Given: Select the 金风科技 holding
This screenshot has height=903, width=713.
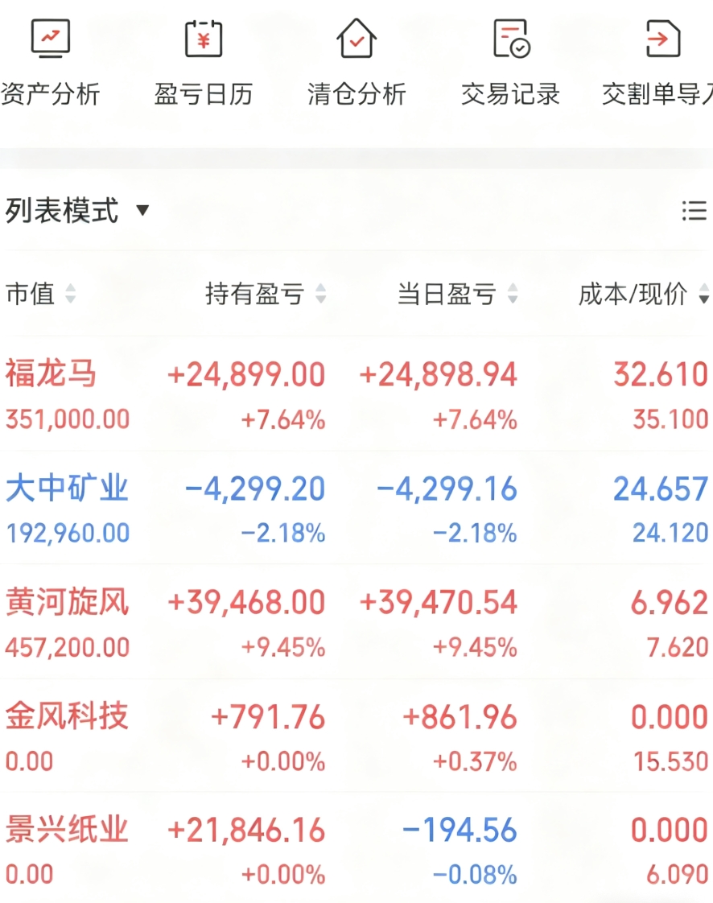Looking at the screenshot, I should (67, 715).
